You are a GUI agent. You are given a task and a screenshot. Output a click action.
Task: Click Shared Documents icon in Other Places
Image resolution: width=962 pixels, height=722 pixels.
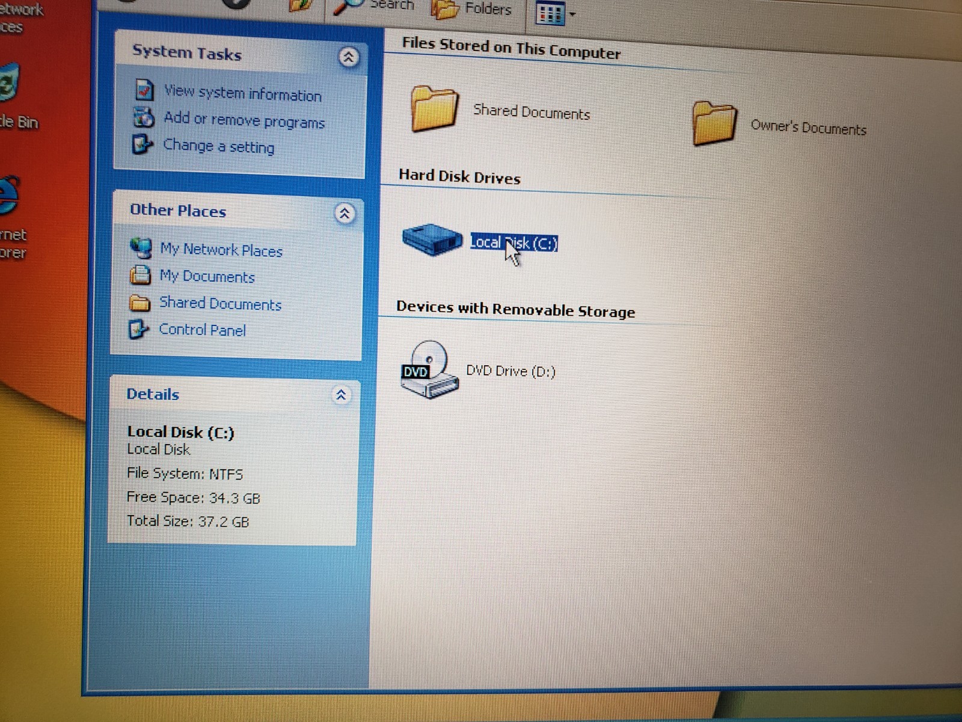pos(139,302)
